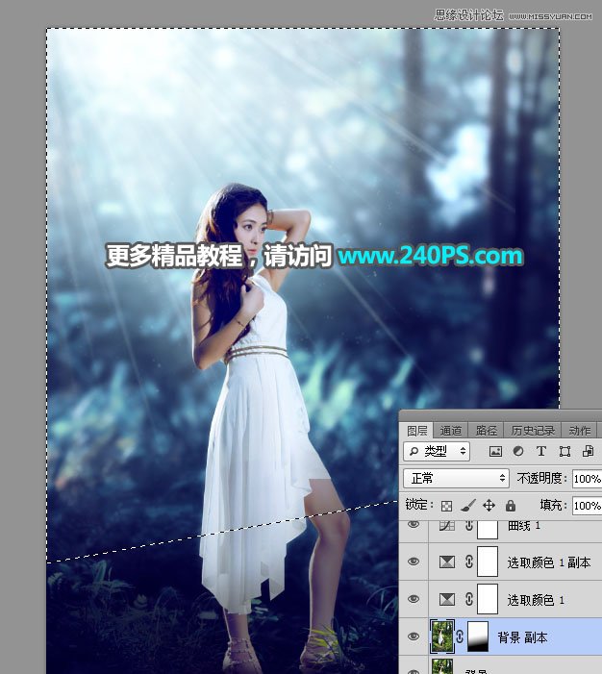602x674 pixels.
Task: Select image thumbnail of 背景 副本 layer
Action: (442, 637)
